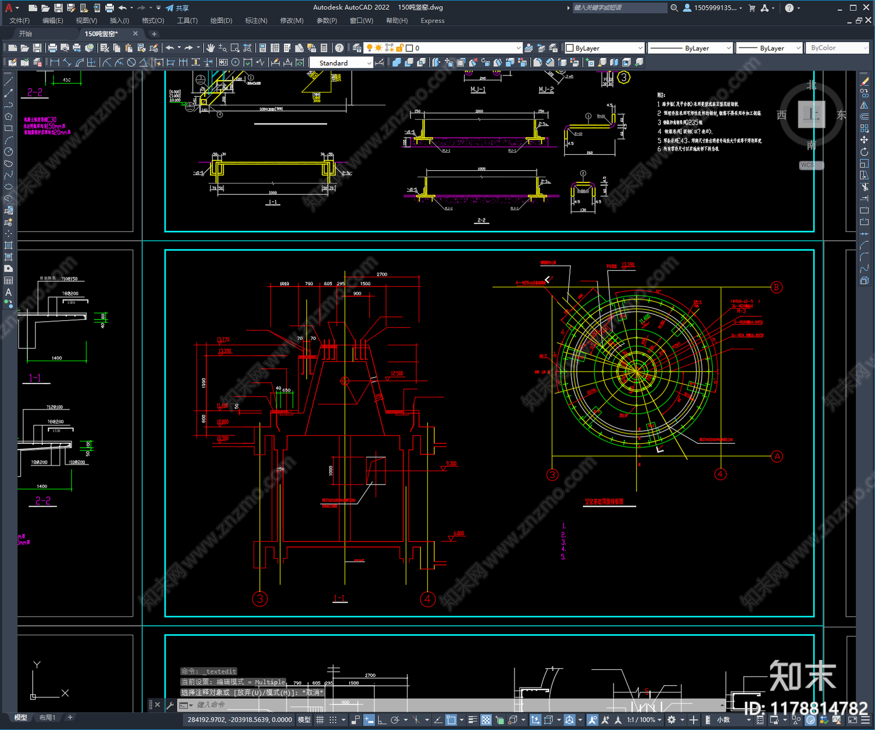Screen dimensions: 875x730
Task: Toggle drawing grid display in the status bar
Action: 320,720
